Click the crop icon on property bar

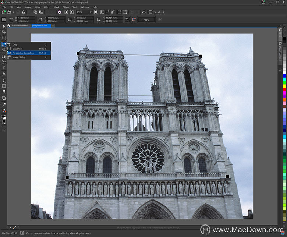(127, 20)
